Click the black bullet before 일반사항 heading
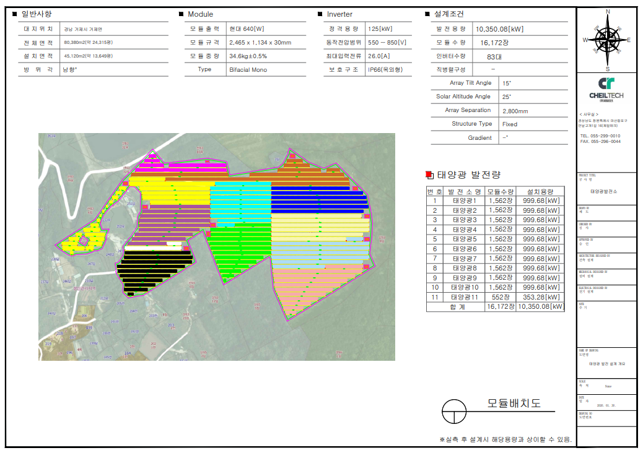The image size is (643, 453). [15, 14]
